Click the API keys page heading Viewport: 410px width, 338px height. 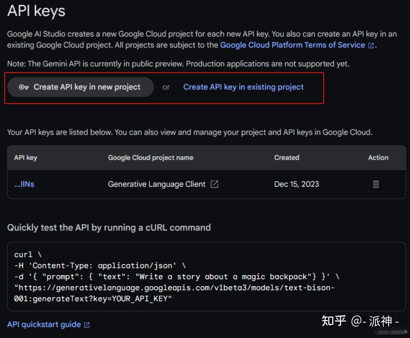tap(36, 11)
